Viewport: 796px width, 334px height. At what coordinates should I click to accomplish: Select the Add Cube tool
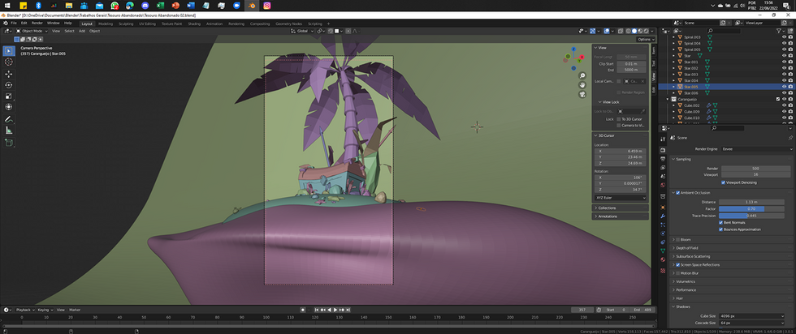pos(9,143)
